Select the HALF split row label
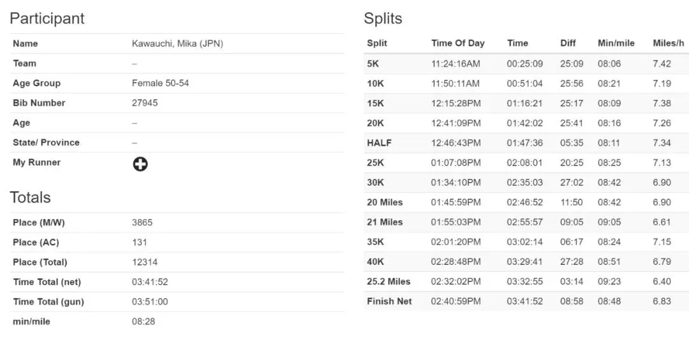 379,143
